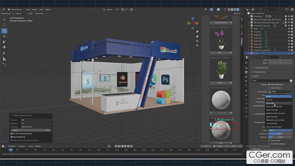Viewport: 295px width, 166px height.
Task: Click the viewport zoom magnifier icon
Action: tap(197, 32)
